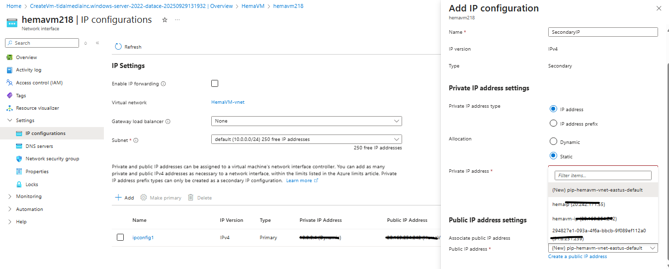Select the IP address radio option
Image resolution: width=669 pixels, height=269 pixels.
click(x=553, y=109)
